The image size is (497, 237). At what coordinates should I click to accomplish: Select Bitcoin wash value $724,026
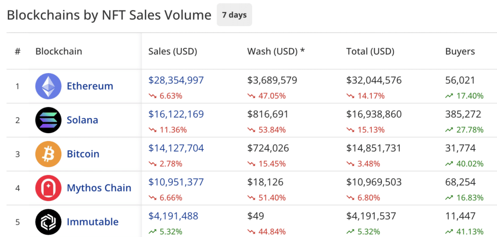[x=268, y=148]
